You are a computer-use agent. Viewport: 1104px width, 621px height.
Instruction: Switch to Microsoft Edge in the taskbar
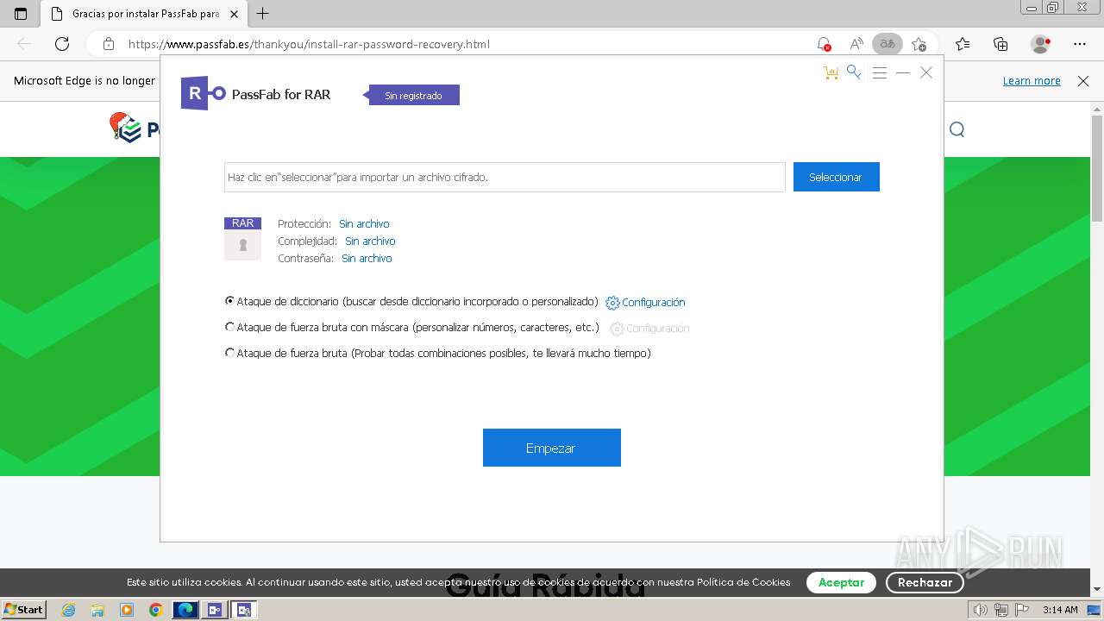coord(185,610)
